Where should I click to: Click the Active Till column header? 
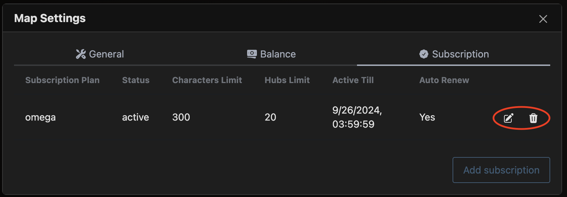coord(353,80)
